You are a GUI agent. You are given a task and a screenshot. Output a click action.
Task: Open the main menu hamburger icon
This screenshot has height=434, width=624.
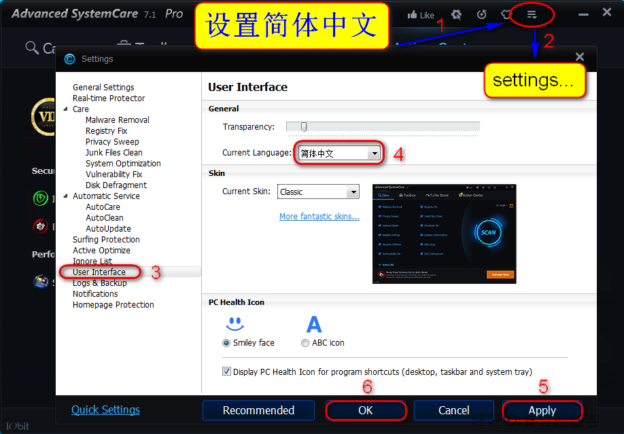(x=532, y=15)
